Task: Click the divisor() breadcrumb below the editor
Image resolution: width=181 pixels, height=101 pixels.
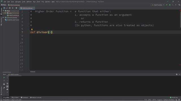Action: click(x=33, y=72)
